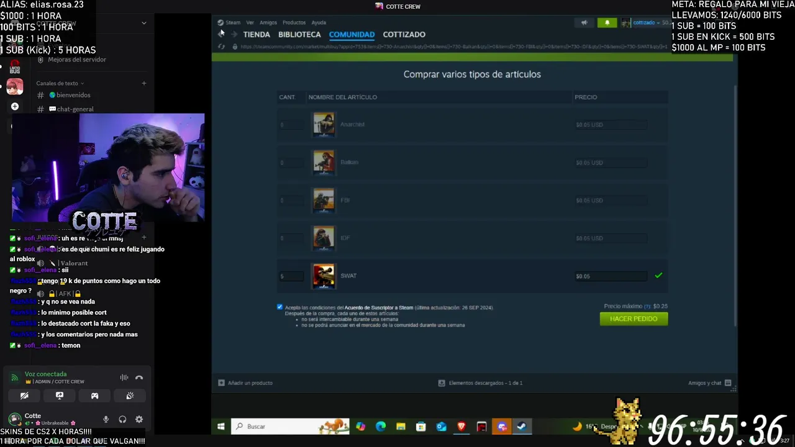795x447 pixels.
Task: Click Añadir un producto in Steam footer
Action: [x=245, y=383]
